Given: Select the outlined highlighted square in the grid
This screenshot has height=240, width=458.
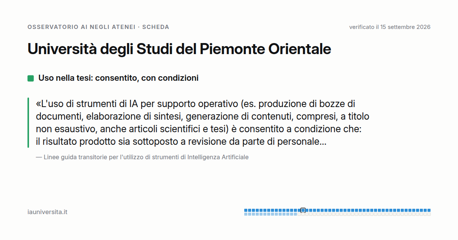Looking at the screenshot, I should tap(303, 210).
